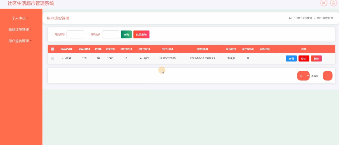The width and height of the screenshot is (339, 145).
Task: Sort the table by 用户手机 column
Action: (x=167, y=49)
